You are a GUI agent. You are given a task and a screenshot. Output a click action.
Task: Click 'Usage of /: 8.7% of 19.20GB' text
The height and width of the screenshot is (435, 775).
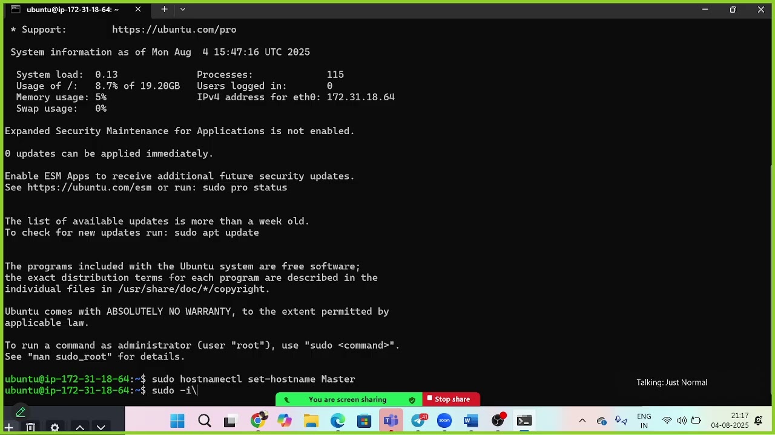point(98,86)
